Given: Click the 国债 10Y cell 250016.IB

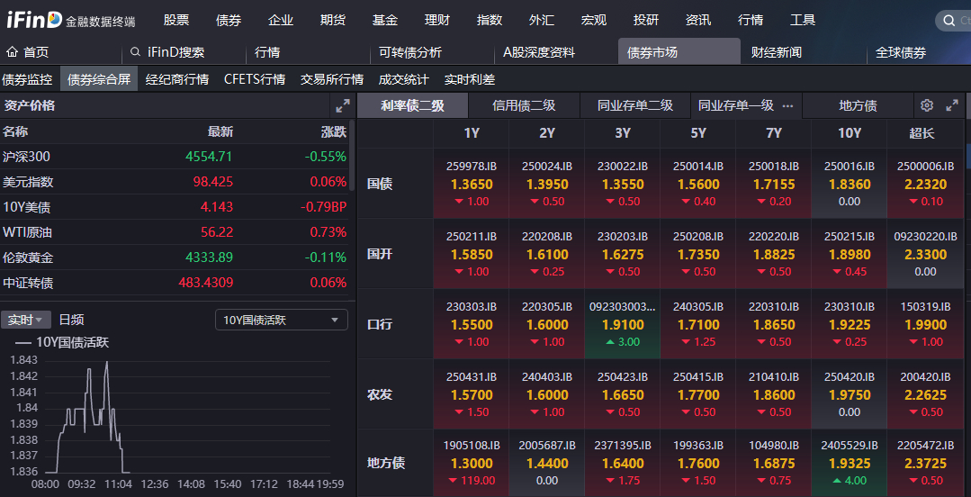Looking at the screenshot, I should (849, 184).
